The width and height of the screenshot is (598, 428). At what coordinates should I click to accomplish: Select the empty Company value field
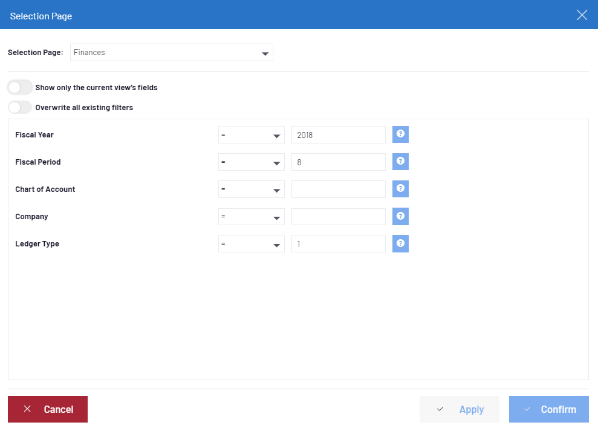(338, 217)
